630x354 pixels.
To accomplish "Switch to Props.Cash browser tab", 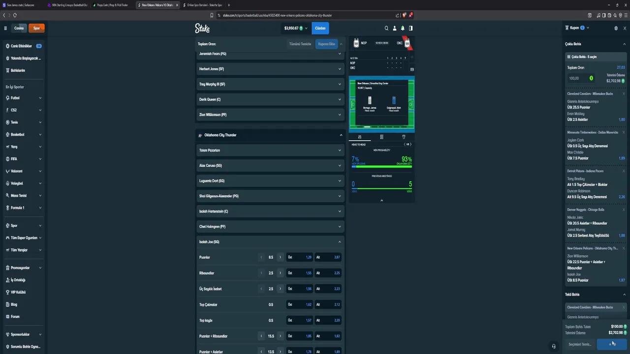I will [113, 5].
